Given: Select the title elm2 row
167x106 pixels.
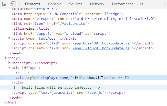Looking at the screenshot, I should [32, 28].
